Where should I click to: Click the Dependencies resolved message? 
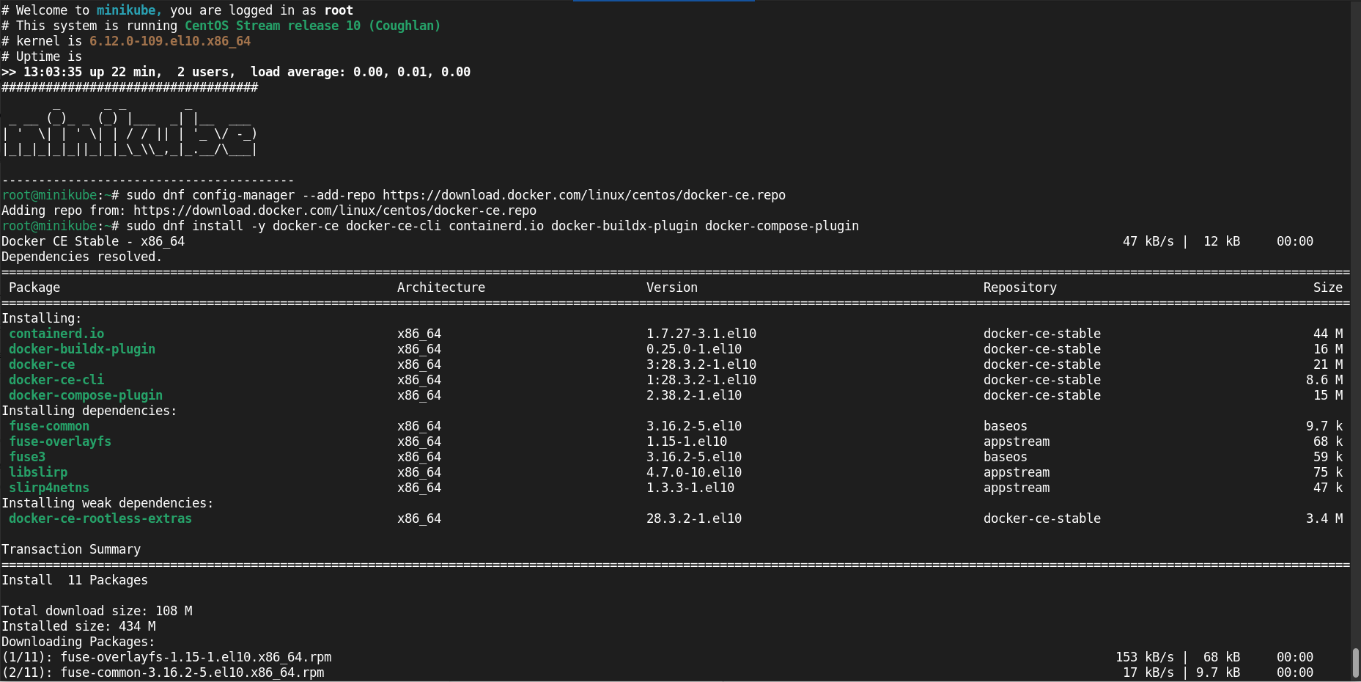pos(82,257)
